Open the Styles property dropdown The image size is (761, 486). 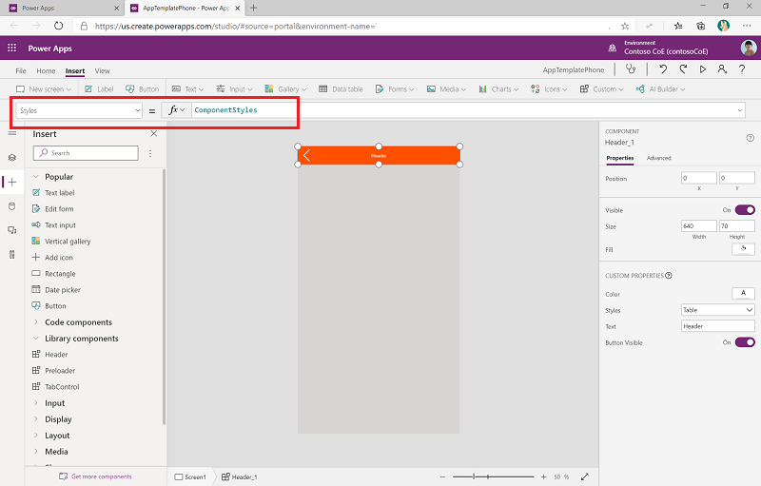(x=718, y=310)
